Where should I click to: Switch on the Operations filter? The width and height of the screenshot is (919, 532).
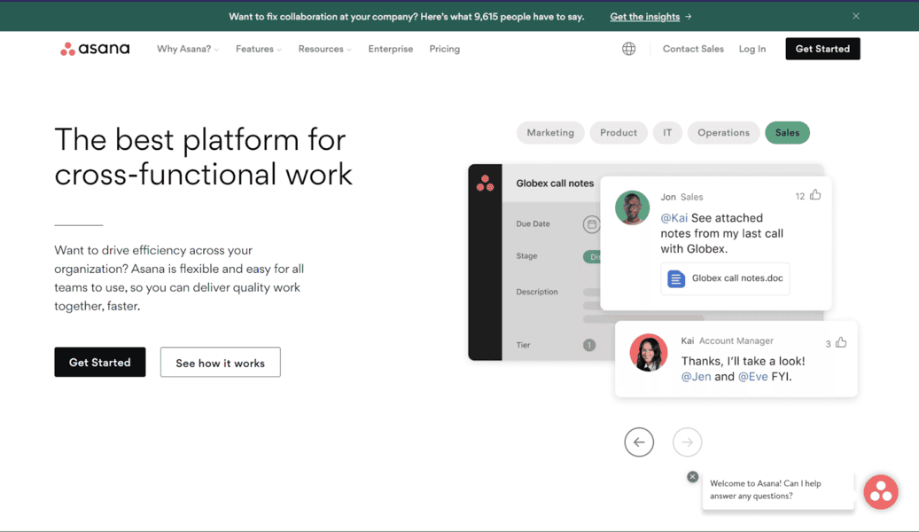click(723, 132)
